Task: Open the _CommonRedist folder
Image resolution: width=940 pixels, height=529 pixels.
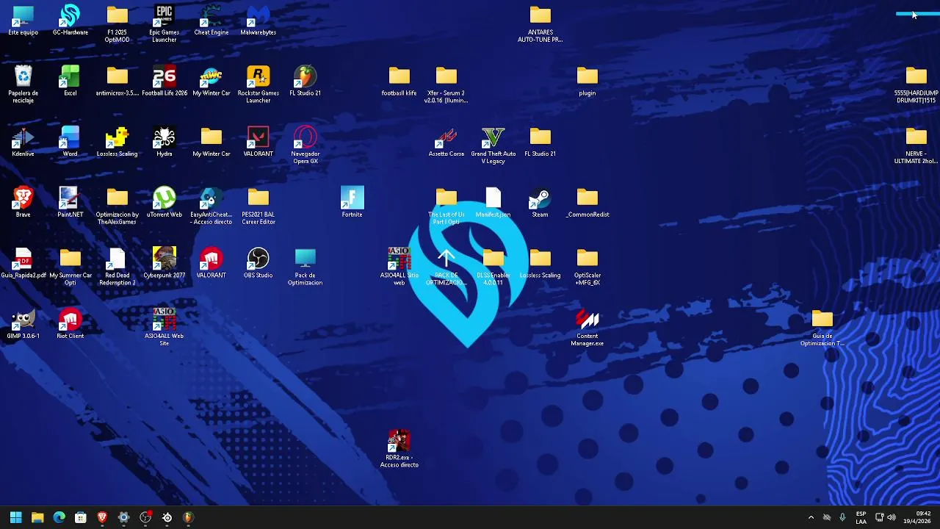Action: tap(587, 202)
